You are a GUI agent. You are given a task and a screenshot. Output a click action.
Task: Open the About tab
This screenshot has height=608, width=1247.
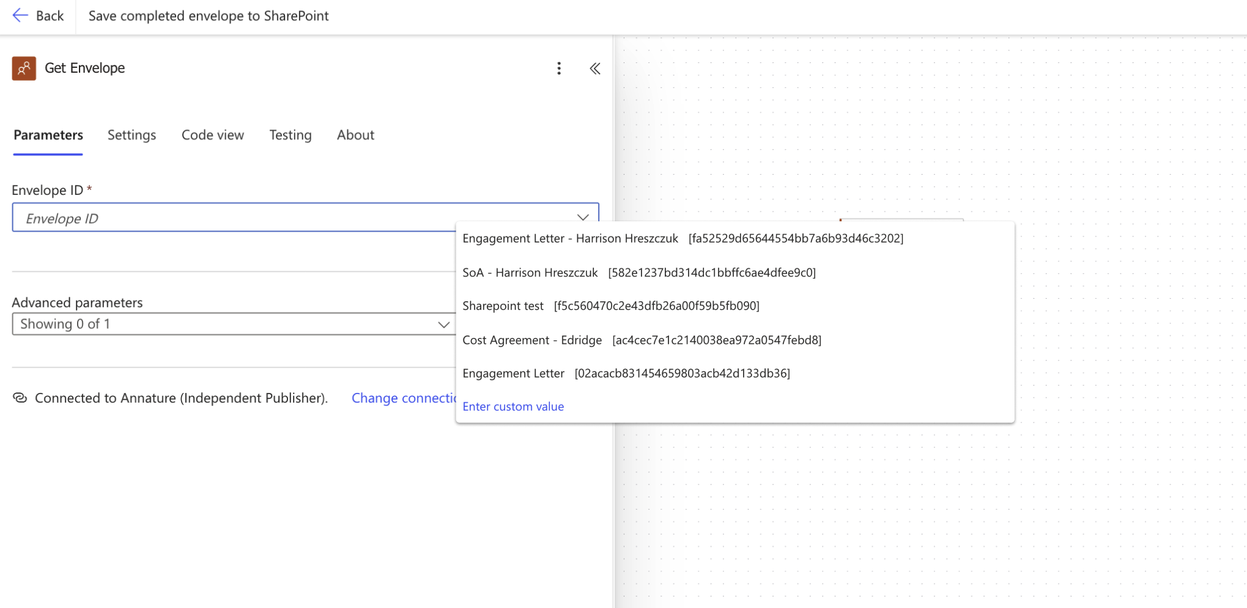point(355,135)
